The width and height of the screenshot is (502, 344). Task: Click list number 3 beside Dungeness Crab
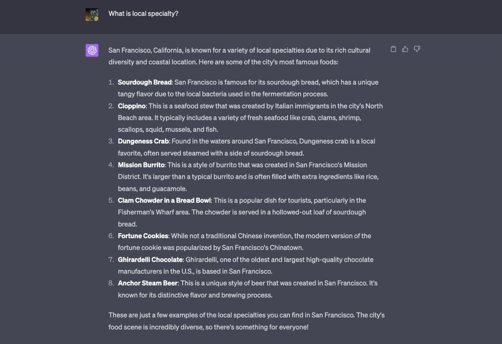(111, 141)
